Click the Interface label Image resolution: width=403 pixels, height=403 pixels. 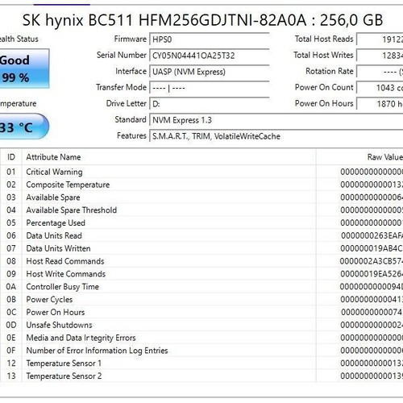(x=131, y=71)
